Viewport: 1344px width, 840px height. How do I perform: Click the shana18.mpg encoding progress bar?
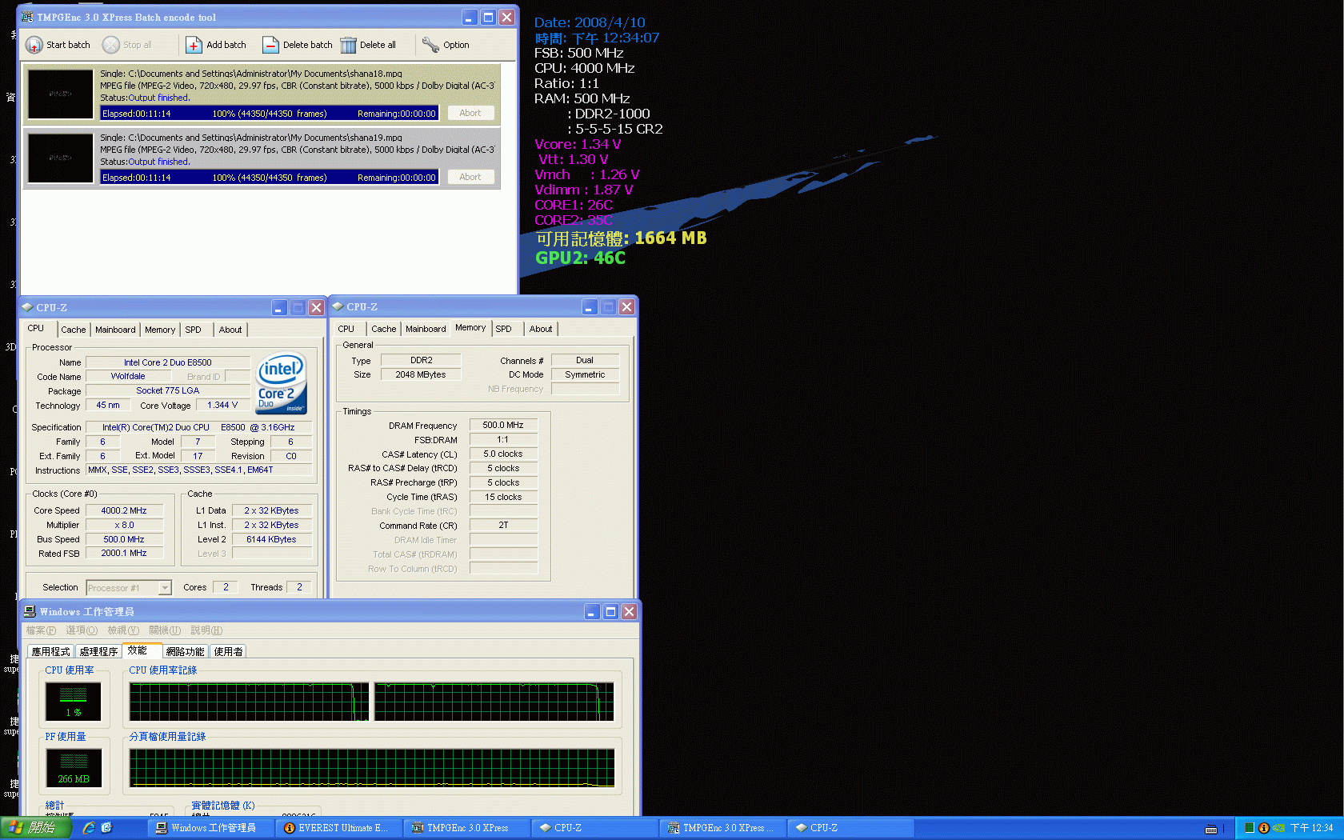tap(269, 114)
